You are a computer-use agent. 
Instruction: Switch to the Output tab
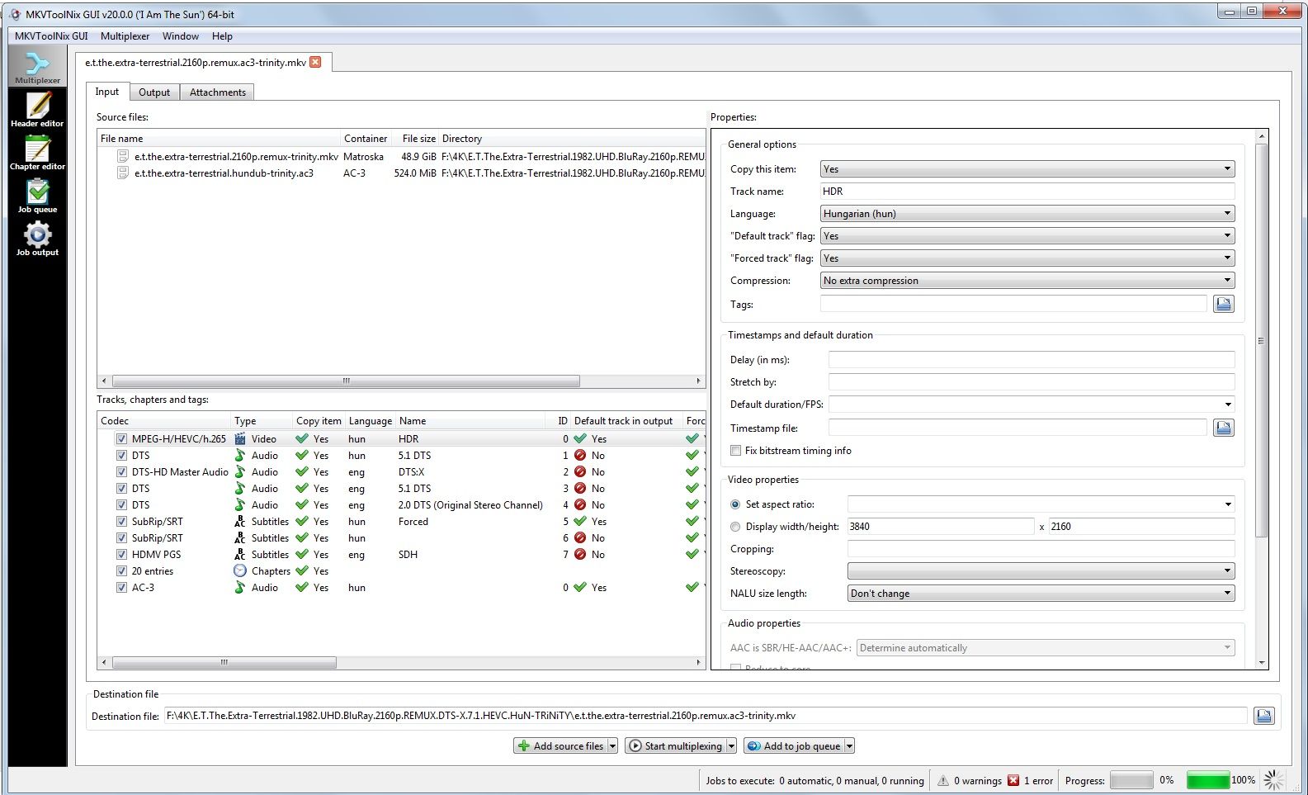[154, 92]
